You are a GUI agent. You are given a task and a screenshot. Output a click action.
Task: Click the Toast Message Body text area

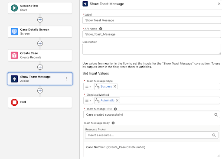click(x=152, y=149)
